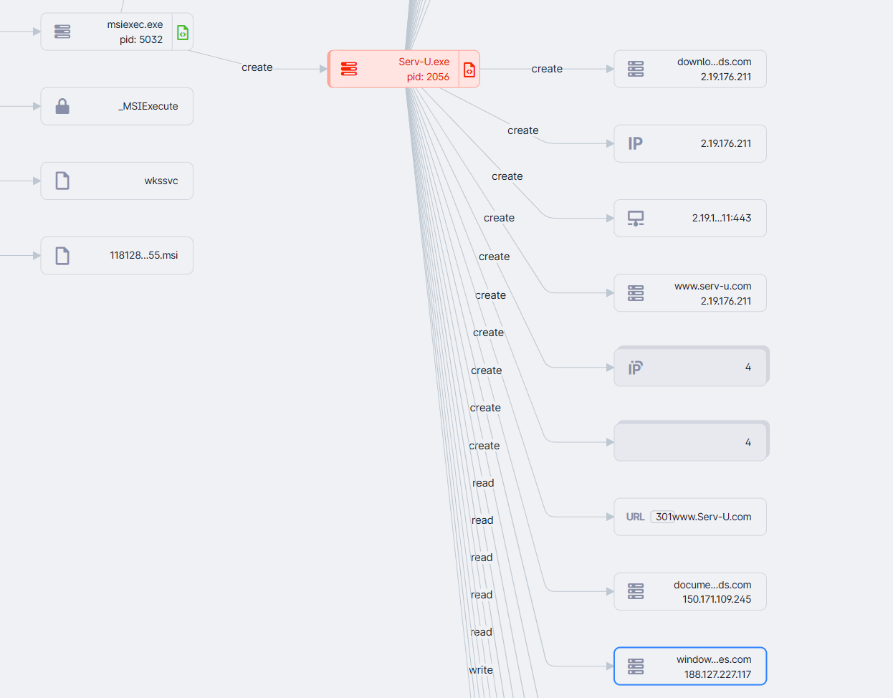Click the file icon on wkssvc node

pos(62,181)
